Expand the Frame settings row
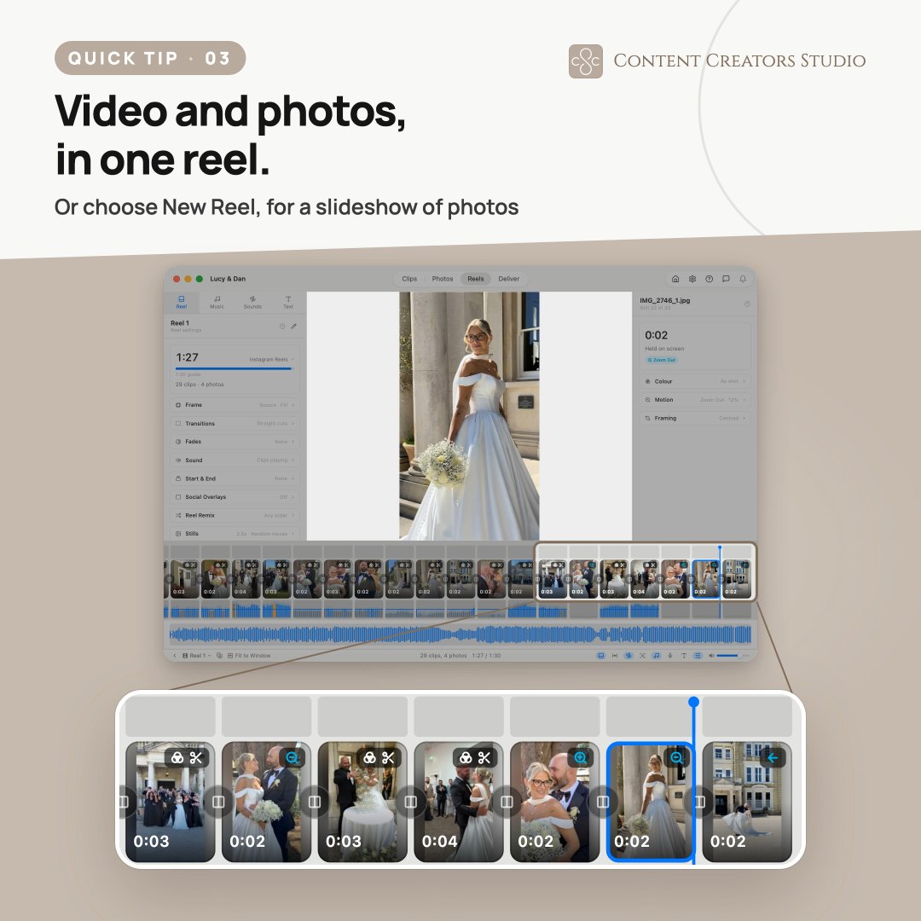 [x=235, y=405]
